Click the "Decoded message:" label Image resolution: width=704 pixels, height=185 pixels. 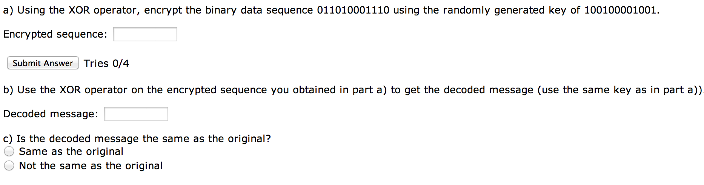pos(51,114)
